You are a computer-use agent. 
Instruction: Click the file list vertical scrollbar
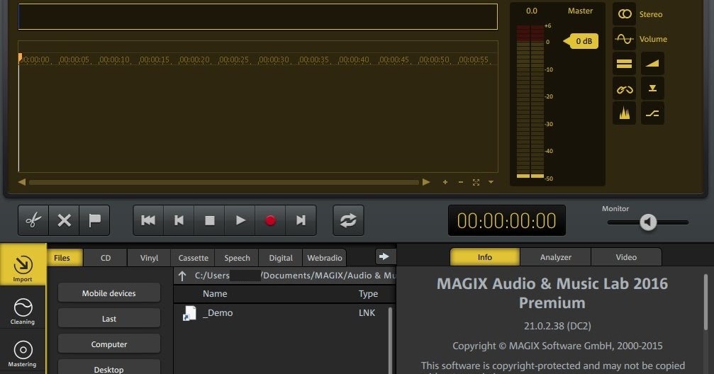tap(390, 340)
